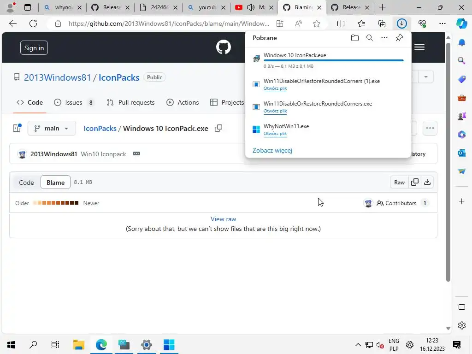This screenshot has width=472, height=354.
Task: Open downloads folder from Pobrane panel
Action: (x=354, y=38)
